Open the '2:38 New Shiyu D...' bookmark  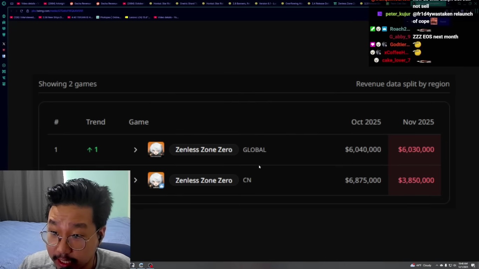51,17
